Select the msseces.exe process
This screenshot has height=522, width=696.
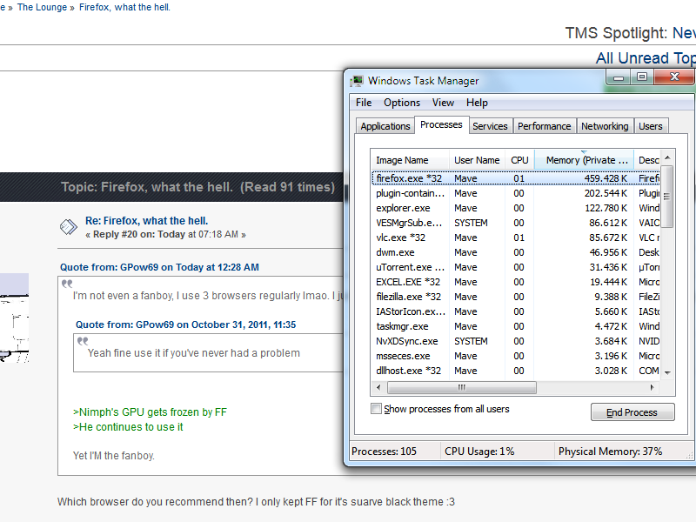tap(516, 356)
